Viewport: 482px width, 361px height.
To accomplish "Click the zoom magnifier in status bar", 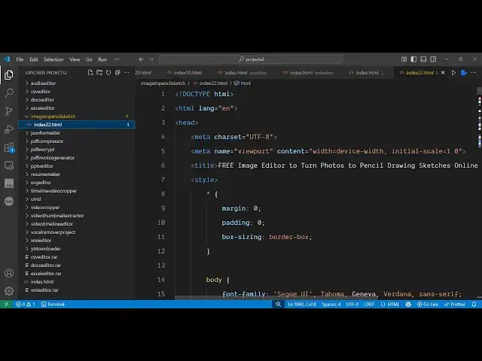I will pyautogui.click(x=278, y=304).
